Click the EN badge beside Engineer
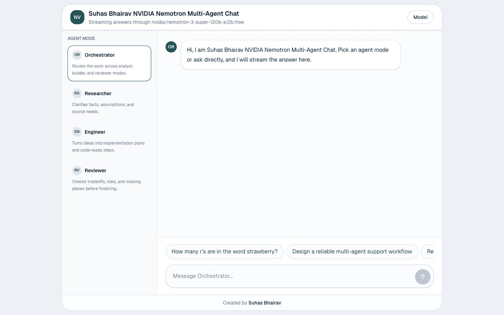The image size is (504, 315). (77, 132)
